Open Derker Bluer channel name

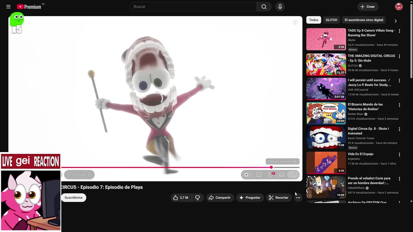point(356,114)
